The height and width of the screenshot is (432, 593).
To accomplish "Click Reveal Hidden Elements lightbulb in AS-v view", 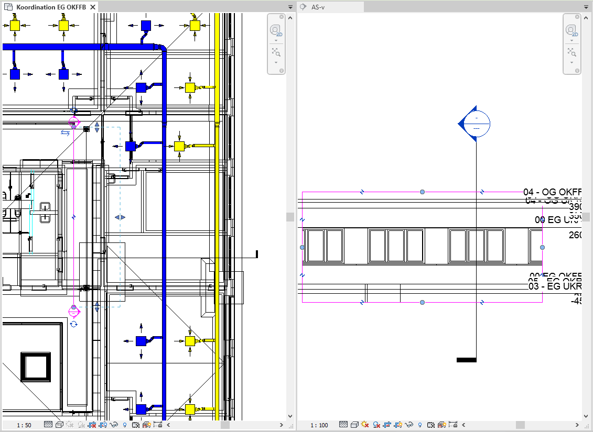I will 420,425.
